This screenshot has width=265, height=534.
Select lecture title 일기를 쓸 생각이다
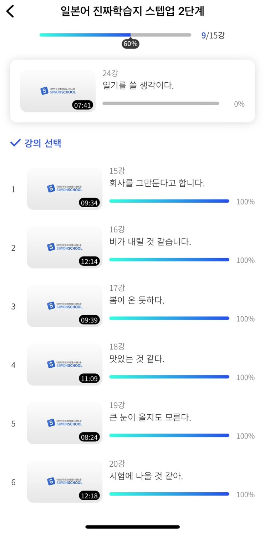click(x=138, y=85)
